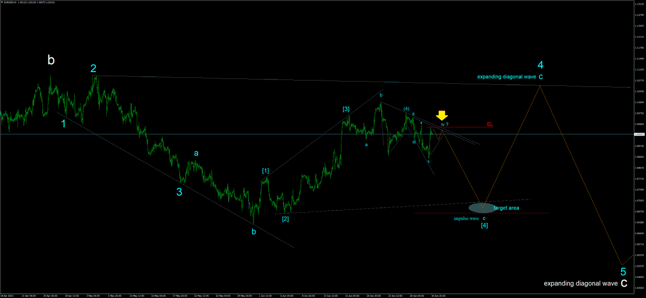
Task: Click the small triangle beside the EURUSD title
Action: click(2, 2)
